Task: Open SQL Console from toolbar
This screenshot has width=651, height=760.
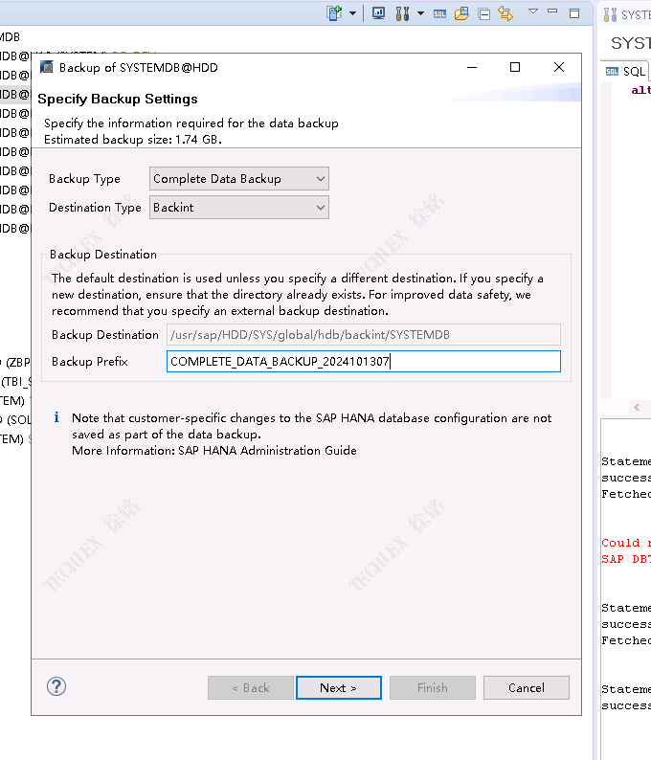Action: (x=440, y=13)
